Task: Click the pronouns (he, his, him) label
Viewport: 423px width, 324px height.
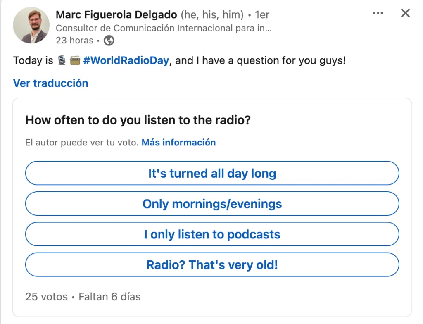Action: pyautogui.click(x=212, y=15)
